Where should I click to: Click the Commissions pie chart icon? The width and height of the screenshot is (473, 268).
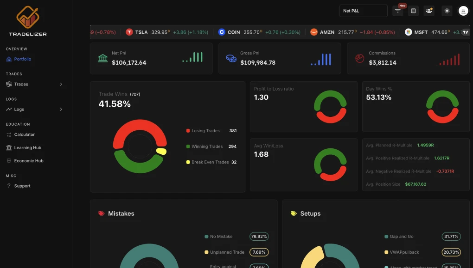tap(359, 58)
